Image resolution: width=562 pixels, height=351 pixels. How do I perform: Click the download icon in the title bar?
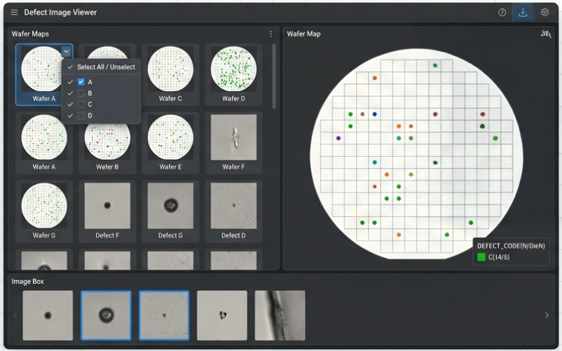(x=523, y=13)
